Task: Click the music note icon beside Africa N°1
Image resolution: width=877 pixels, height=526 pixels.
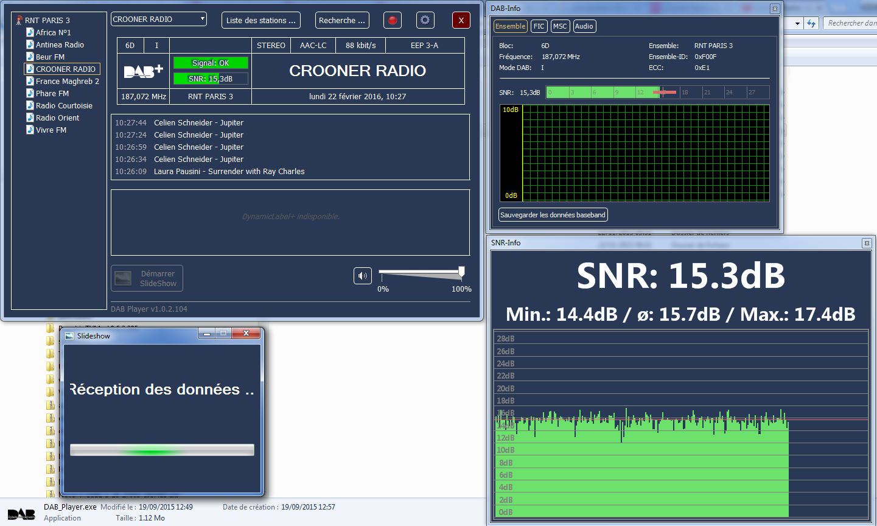Action: coord(30,32)
